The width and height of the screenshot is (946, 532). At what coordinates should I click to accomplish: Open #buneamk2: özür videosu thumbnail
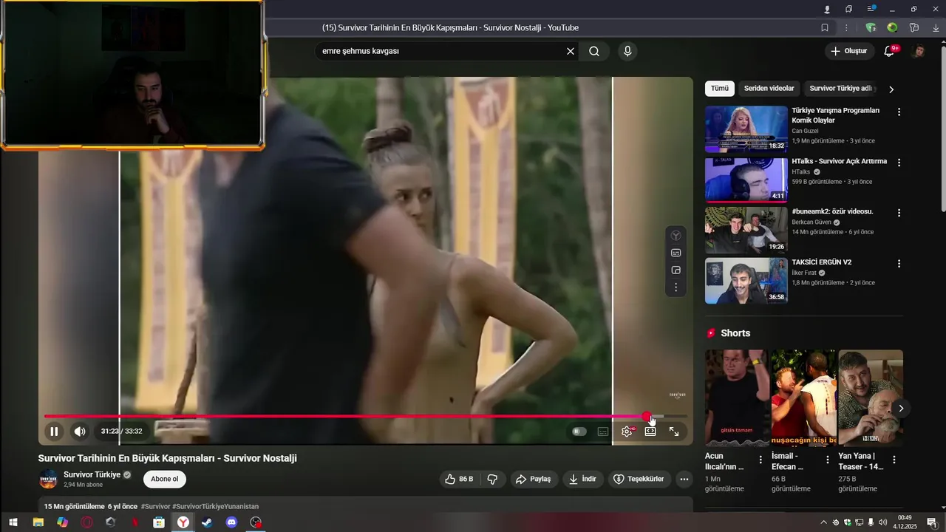(x=746, y=230)
